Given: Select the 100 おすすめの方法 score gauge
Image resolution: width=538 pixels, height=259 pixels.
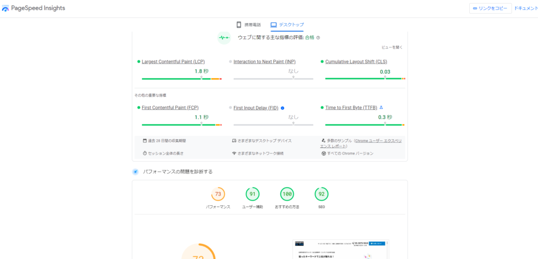Looking at the screenshot, I should click(287, 194).
